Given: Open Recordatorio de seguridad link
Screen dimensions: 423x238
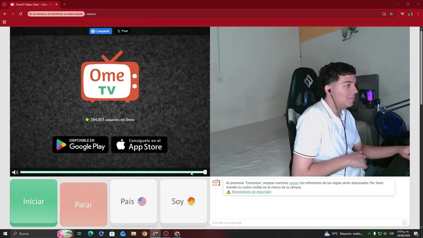Looking at the screenshot, I should 251,192.
